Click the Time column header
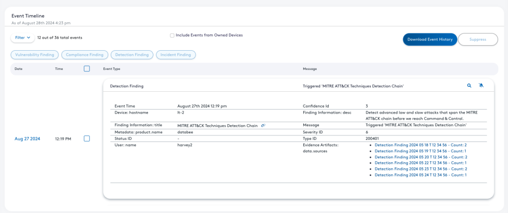The height and width of the screenshot is (213, 508). (x=59, y=69)
